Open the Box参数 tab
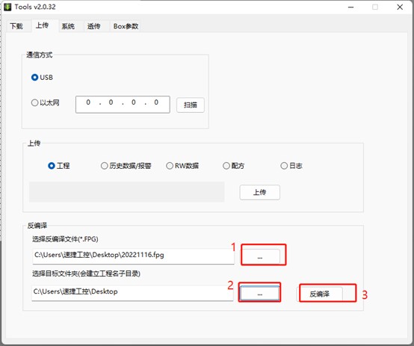Viewport: 414px width, 346px height. 126,26
